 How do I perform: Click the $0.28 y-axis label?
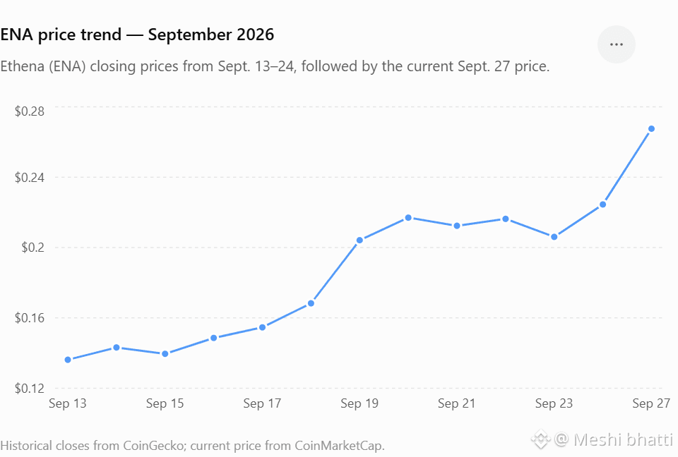[x=30, y=111]
